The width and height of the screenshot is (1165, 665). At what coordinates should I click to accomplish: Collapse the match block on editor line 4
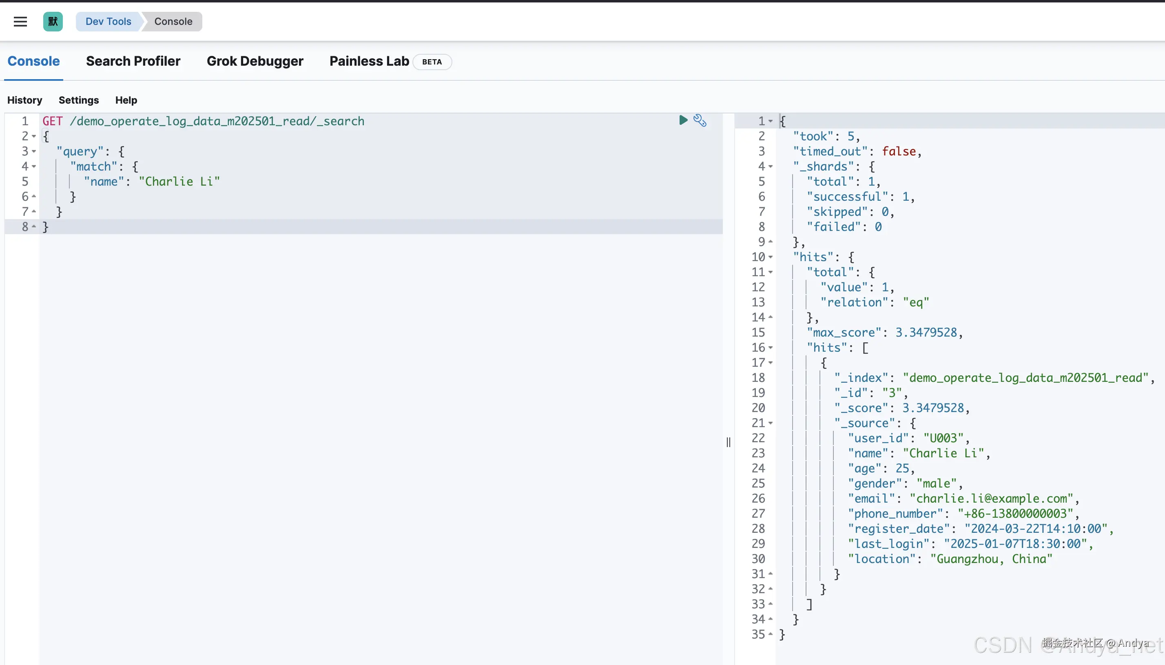pyautogui.click(x=34, y=167)
